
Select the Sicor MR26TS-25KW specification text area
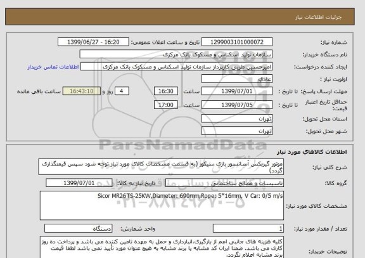click(x=162, y=205)
